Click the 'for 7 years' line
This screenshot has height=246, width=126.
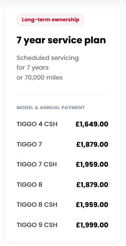(x=33, y=68)
